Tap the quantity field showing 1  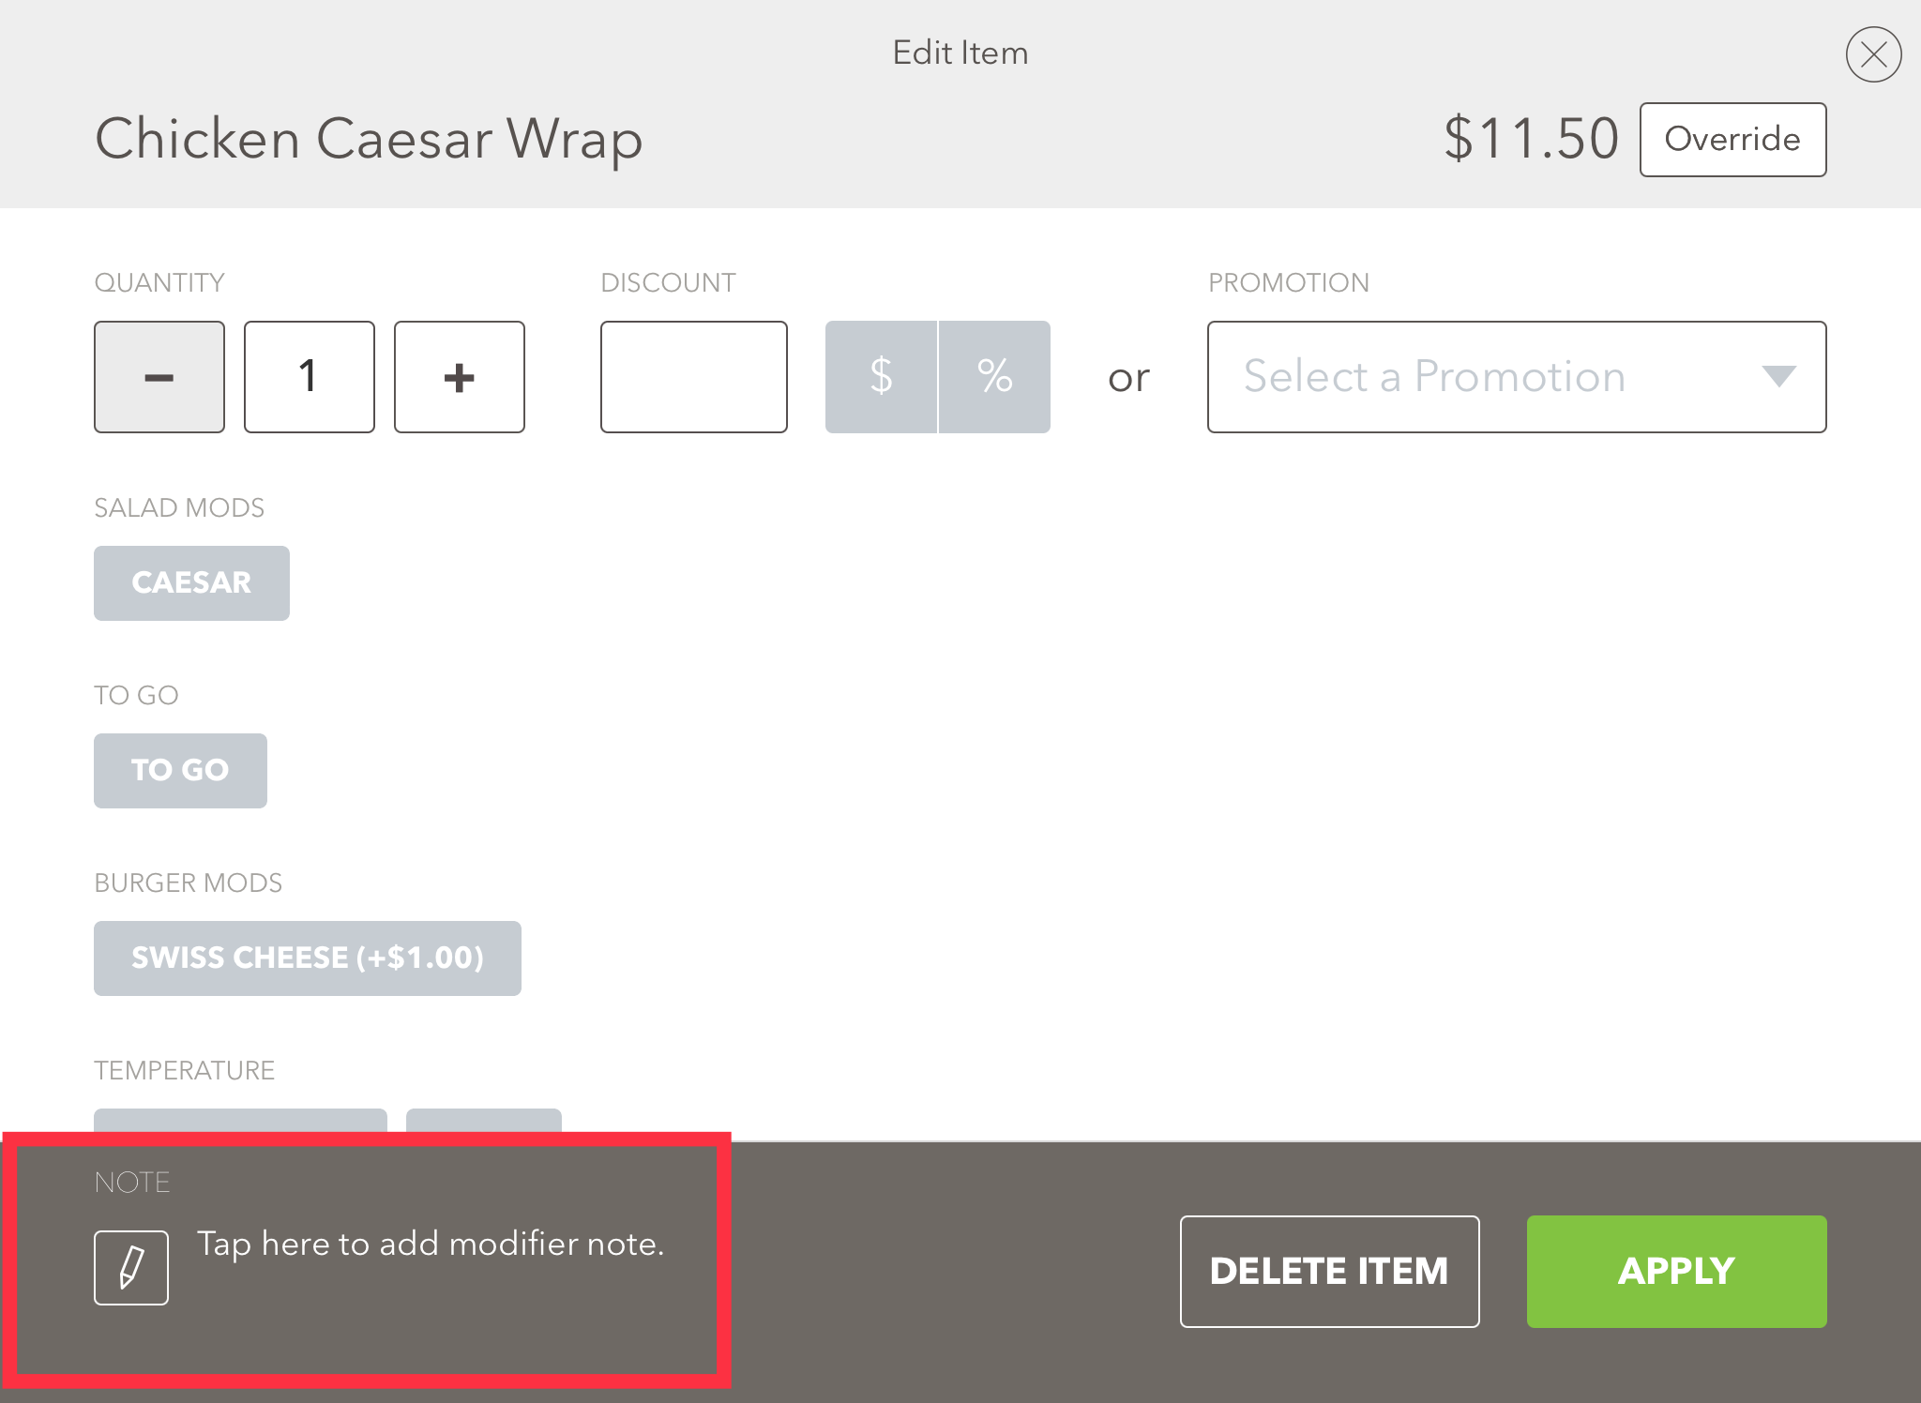[x=309, y=376]
